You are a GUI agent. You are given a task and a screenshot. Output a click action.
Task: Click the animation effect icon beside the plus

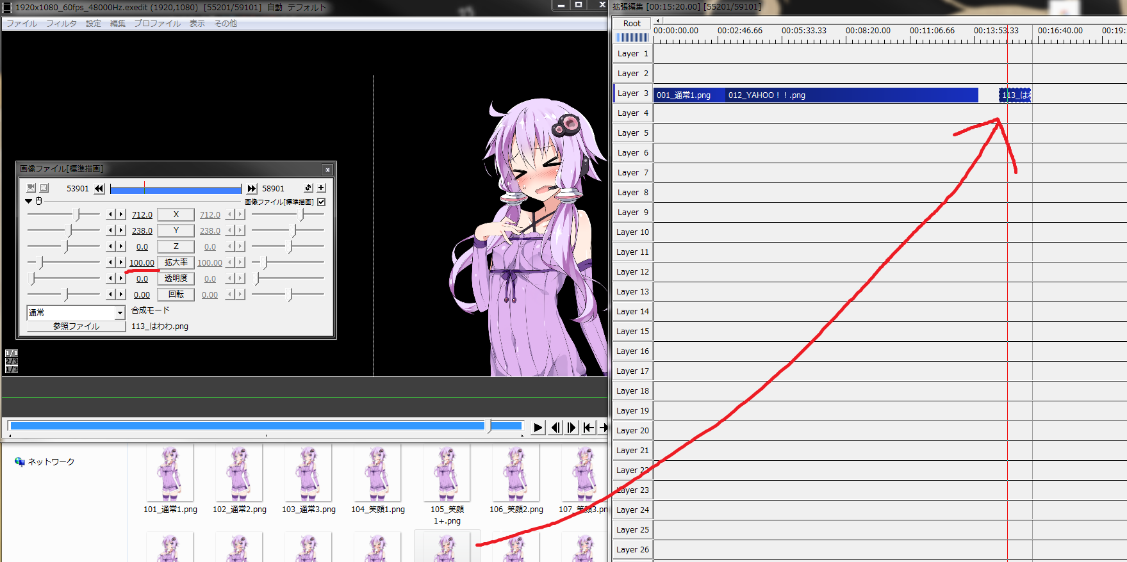tap(308, 188)
